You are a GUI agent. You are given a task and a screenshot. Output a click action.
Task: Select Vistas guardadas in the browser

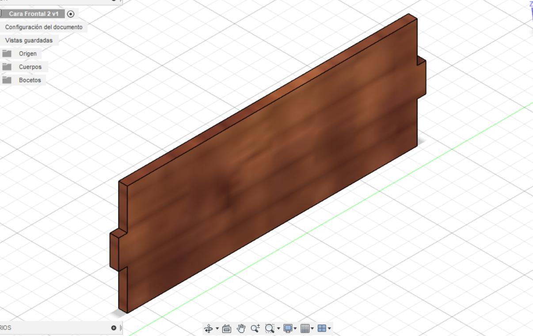click(x=29, y=40)
